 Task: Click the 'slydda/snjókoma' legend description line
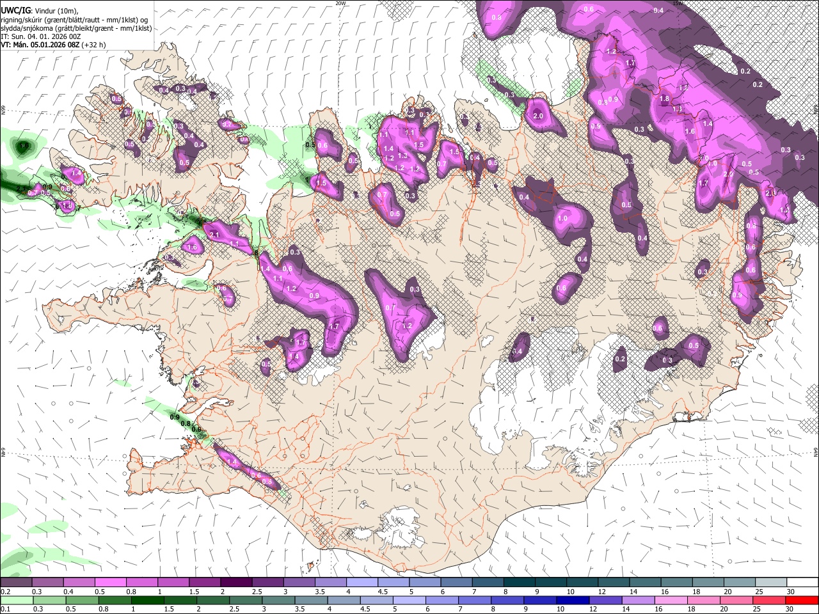click(76, 28)
